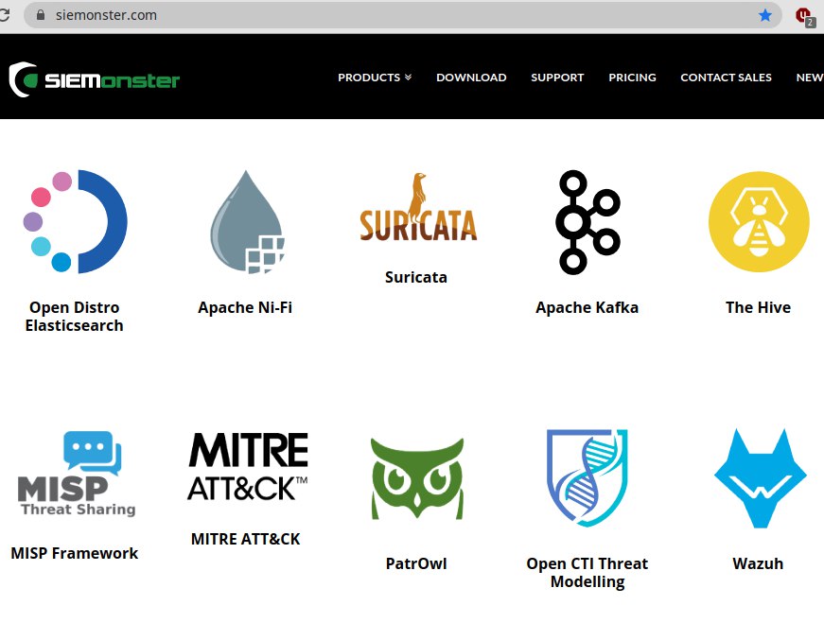Click the siemonster.com address bar
The width and height of the screenshot is (824, 640).
pyautogui.click(x=402, y=15)
